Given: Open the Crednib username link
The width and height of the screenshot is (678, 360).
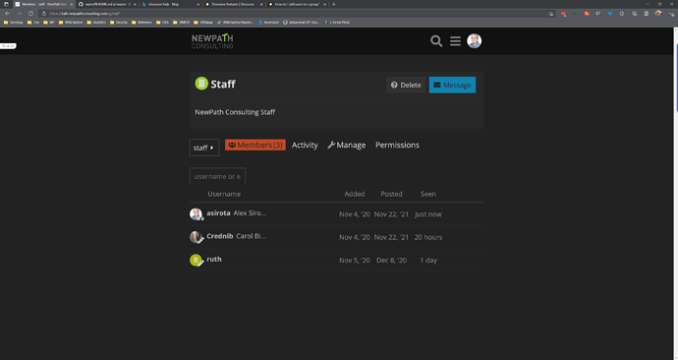Looking at the screenshot, I should [220, 236].
